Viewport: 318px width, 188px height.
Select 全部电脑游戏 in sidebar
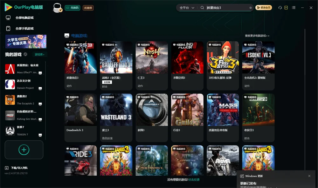coord(24,18)
